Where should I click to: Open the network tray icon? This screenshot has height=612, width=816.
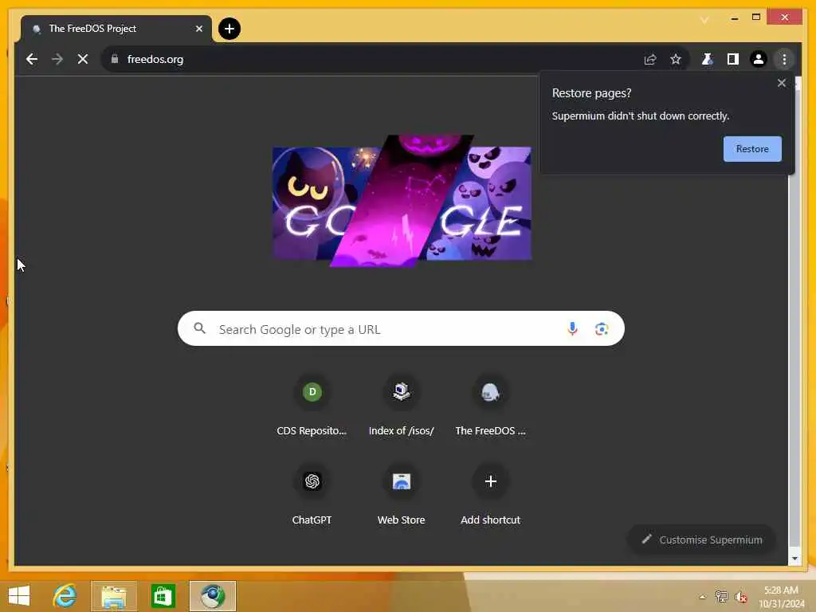[x=721, y=597]
